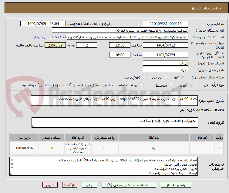229x193 pixels.
Task: Click the هزینه حمل برعهده فروشنده line
Action: (176, 169)
